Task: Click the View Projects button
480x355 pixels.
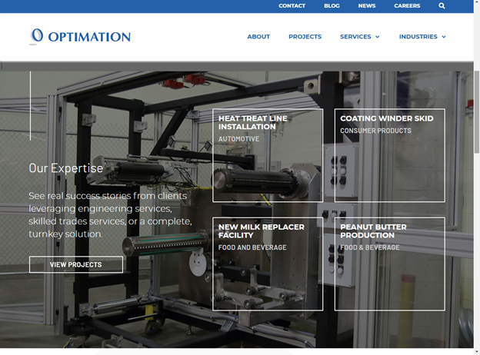Action: 76,264
